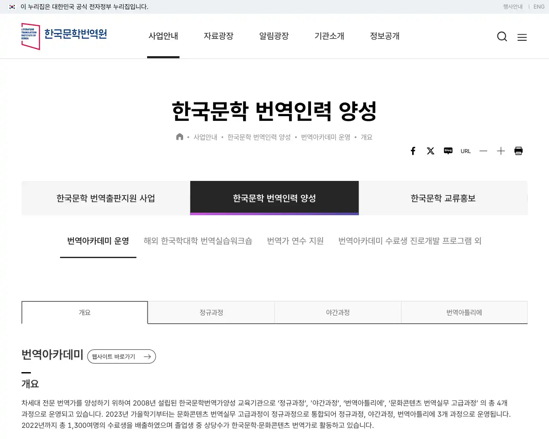Copy the page URL using URL icon
The width and height of the screenshot is (549, 439).
[465, 151]
